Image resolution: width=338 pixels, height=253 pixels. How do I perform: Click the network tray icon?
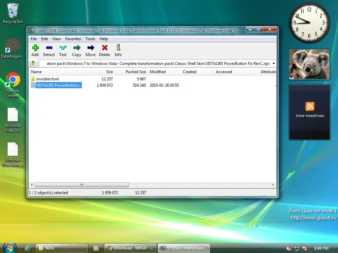[x=297, y=248]
